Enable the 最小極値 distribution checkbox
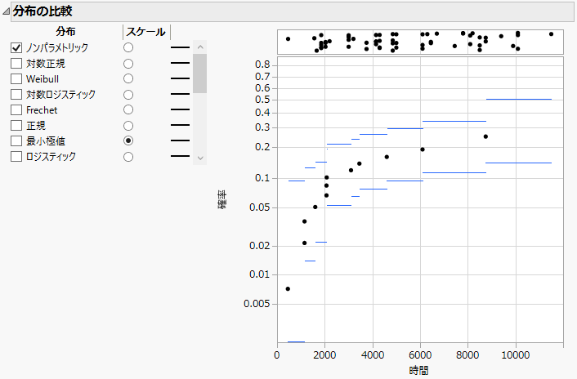This screenshot has width=577, height=379. click(16, 140)
